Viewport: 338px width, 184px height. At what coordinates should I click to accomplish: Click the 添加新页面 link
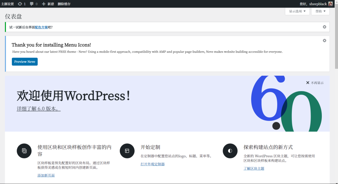pos(46,175)
